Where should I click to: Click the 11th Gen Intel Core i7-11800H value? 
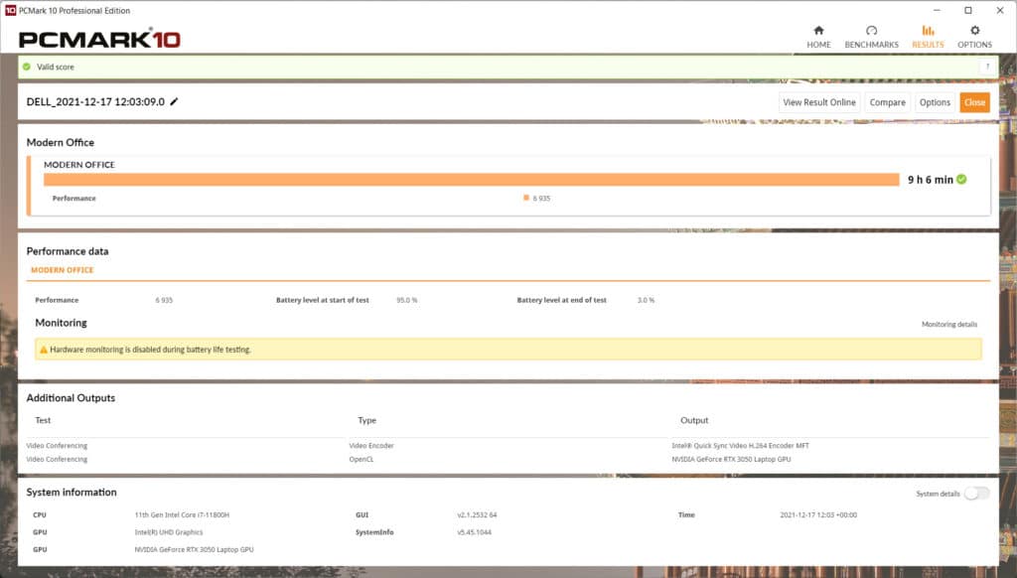click(182, 515)
